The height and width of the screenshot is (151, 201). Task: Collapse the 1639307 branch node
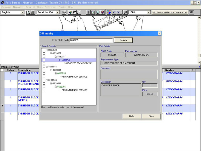51,53
